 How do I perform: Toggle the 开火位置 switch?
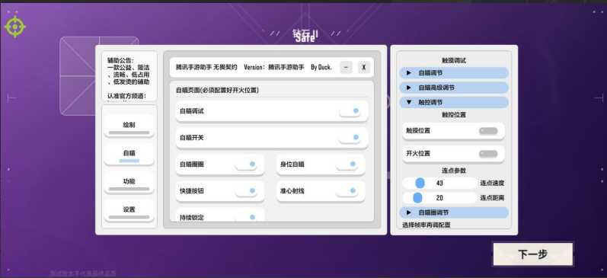[x=488, y=154]
